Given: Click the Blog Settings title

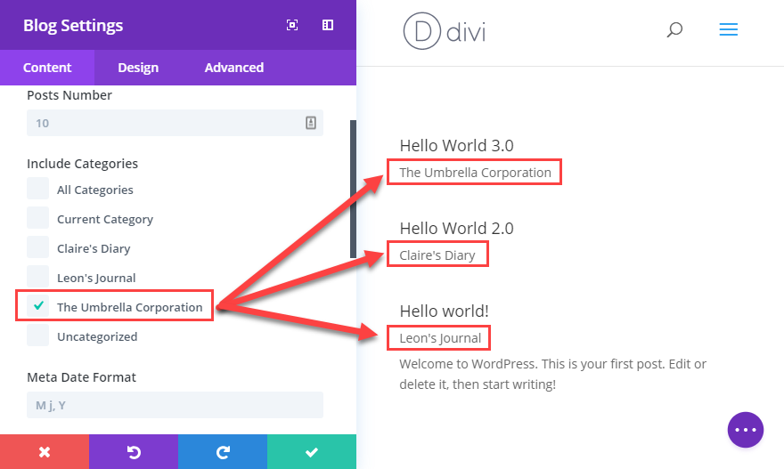Looking at the screenshot, I should [73, 26].
